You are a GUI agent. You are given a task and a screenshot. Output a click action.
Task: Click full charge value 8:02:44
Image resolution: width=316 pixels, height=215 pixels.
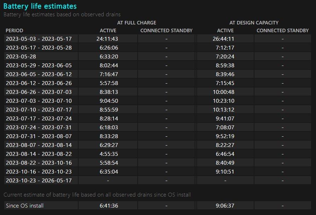coord(109,65)
